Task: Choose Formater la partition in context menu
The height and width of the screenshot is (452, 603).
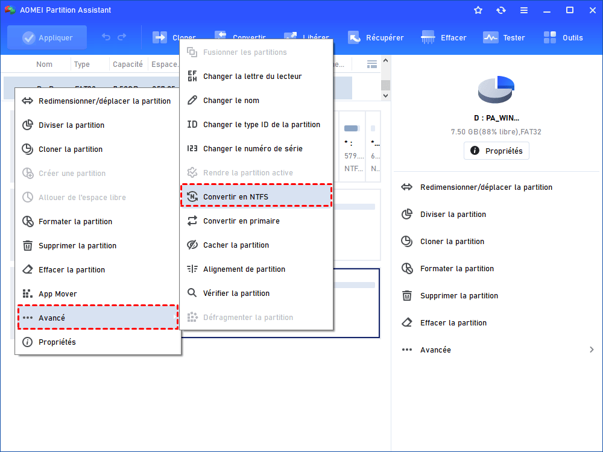Action: (98, 221)
